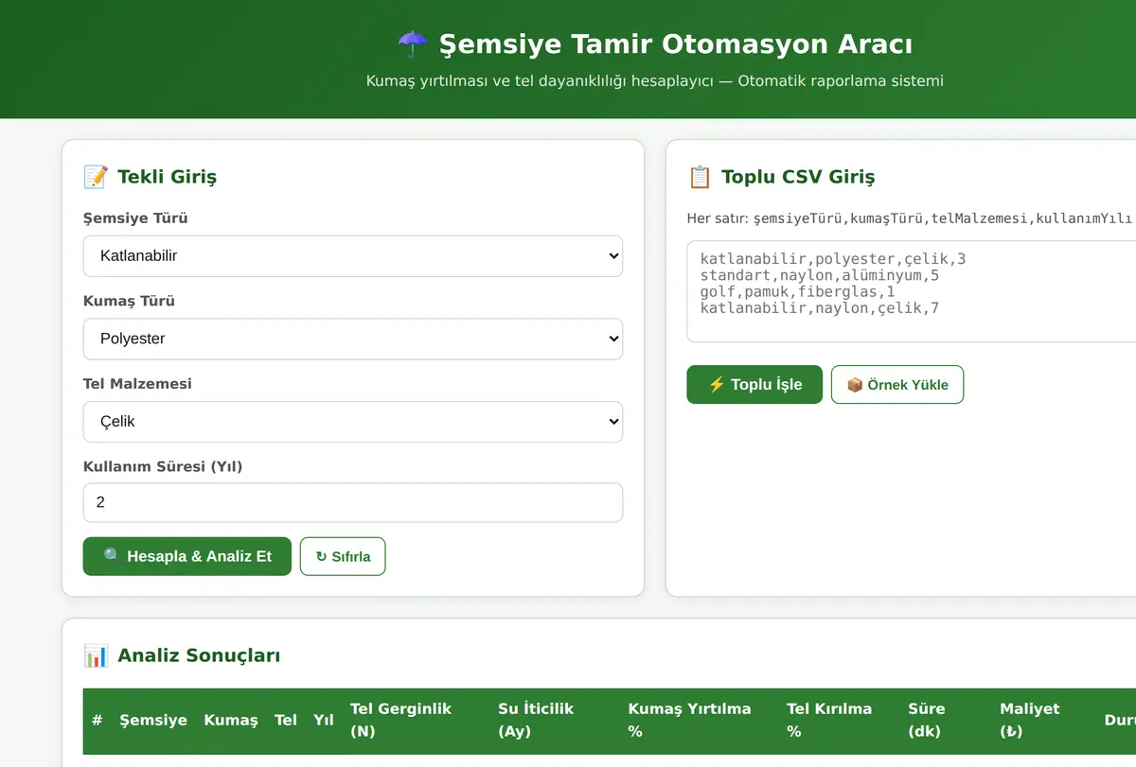
Task: Open the Tel Malzemesi dropdown
Action: coord(353,422)
